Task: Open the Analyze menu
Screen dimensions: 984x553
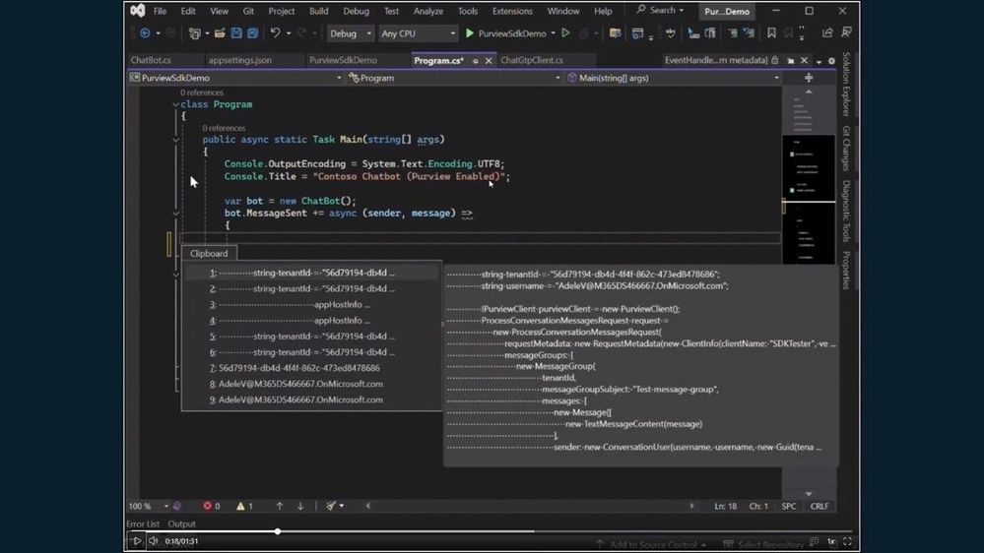Action: (428, 11)
